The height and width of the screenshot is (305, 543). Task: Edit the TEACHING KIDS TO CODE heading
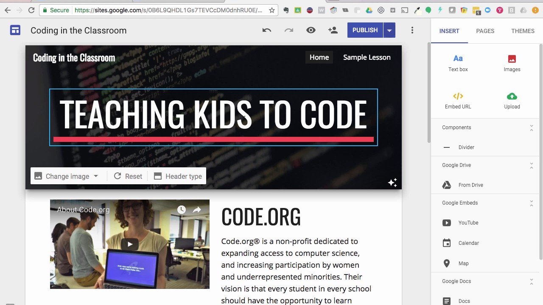coord(213,114)
